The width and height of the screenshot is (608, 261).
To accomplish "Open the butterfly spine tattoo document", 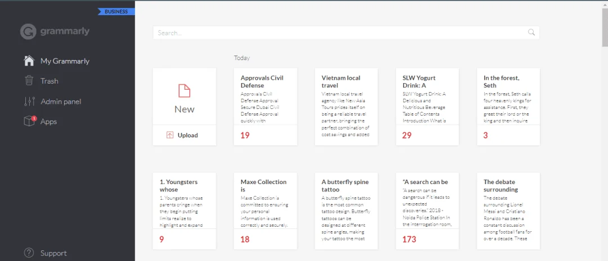I will click(346, 210).
